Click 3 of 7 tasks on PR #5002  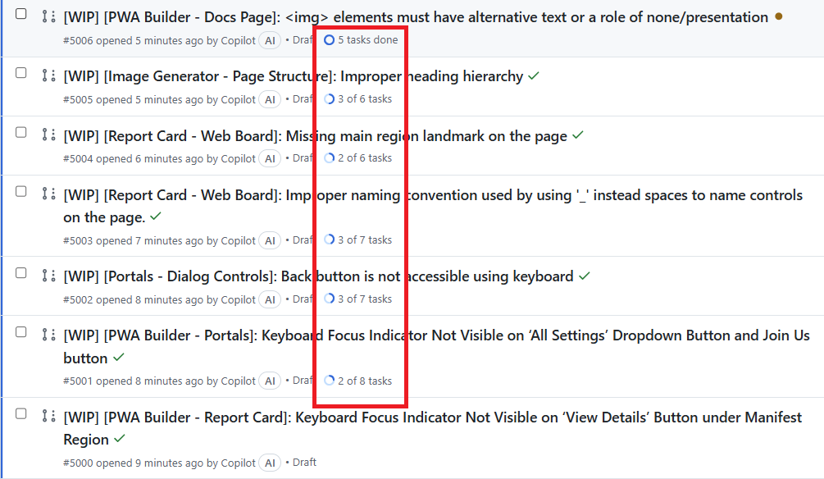[x=365, y=299]
